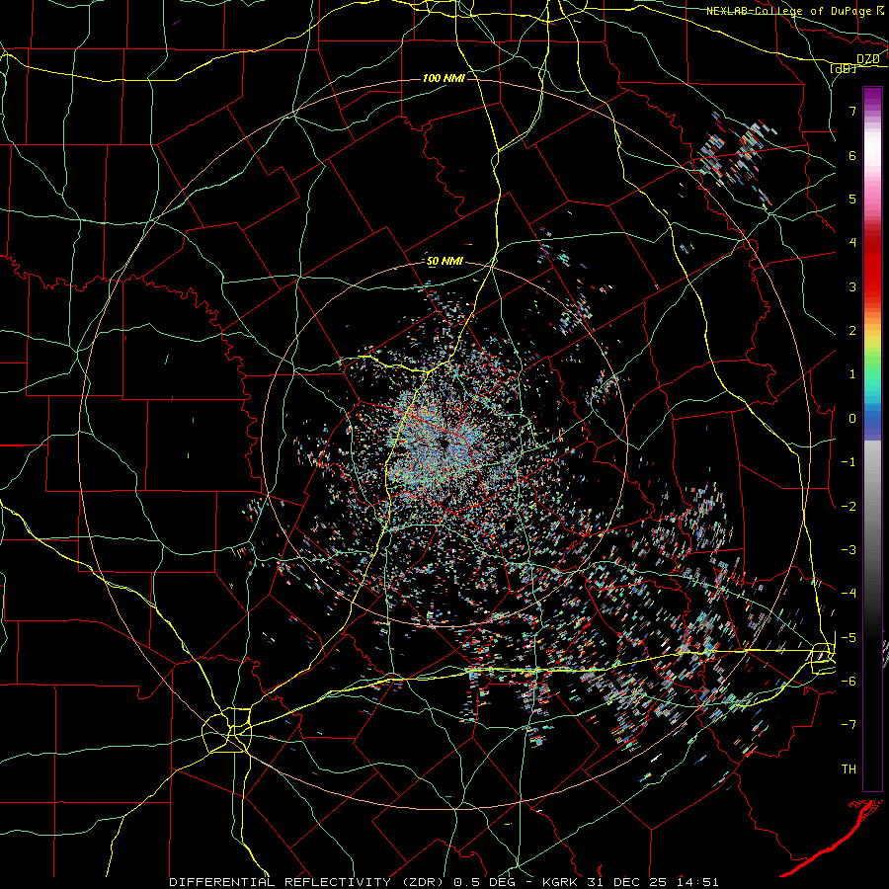Click the "0" value on the color scale
Screen dimensions: 889x889
click(852, 419)
